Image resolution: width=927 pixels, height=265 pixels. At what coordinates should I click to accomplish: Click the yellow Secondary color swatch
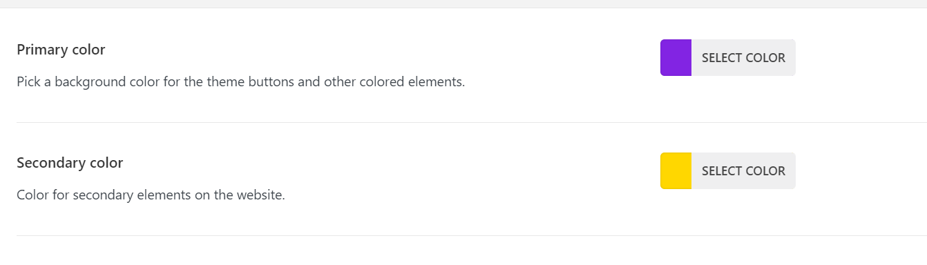pyautogui.click(x=676, y=171)
